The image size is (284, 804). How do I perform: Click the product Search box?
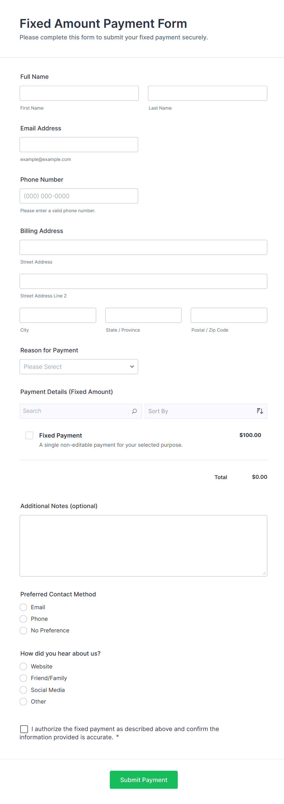[75, 411]
